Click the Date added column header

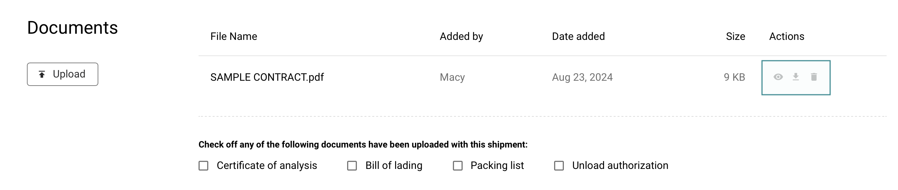click(x=578, y=36)
